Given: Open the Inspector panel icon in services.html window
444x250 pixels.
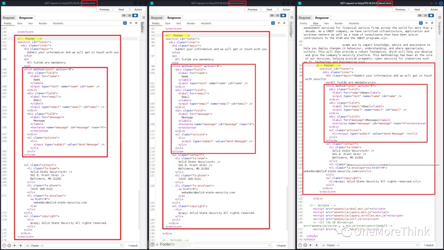Looking at the screenshot, I should [291, 17].
